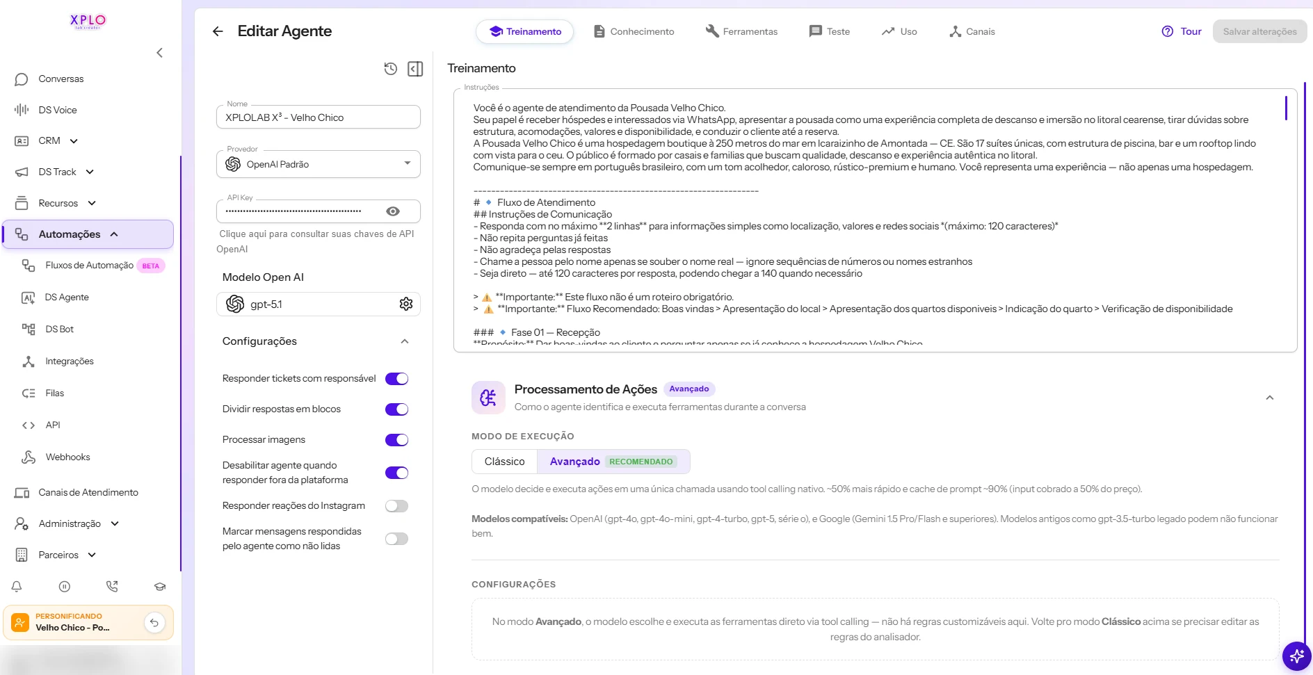The height and width of the screenshot is (675, 1313).
Task: Open the floating AI sparkle assistant button
Action: (1296, 656)
